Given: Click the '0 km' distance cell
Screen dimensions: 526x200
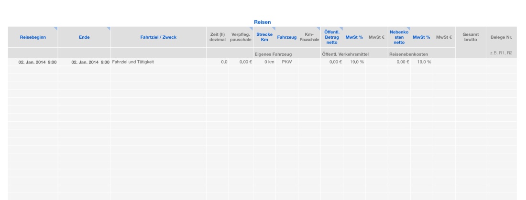Looking at the screenshot, I should [265, 63].
